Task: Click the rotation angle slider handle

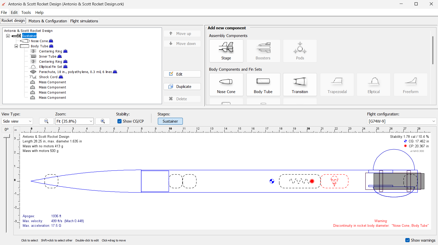Action: (6, 136)
